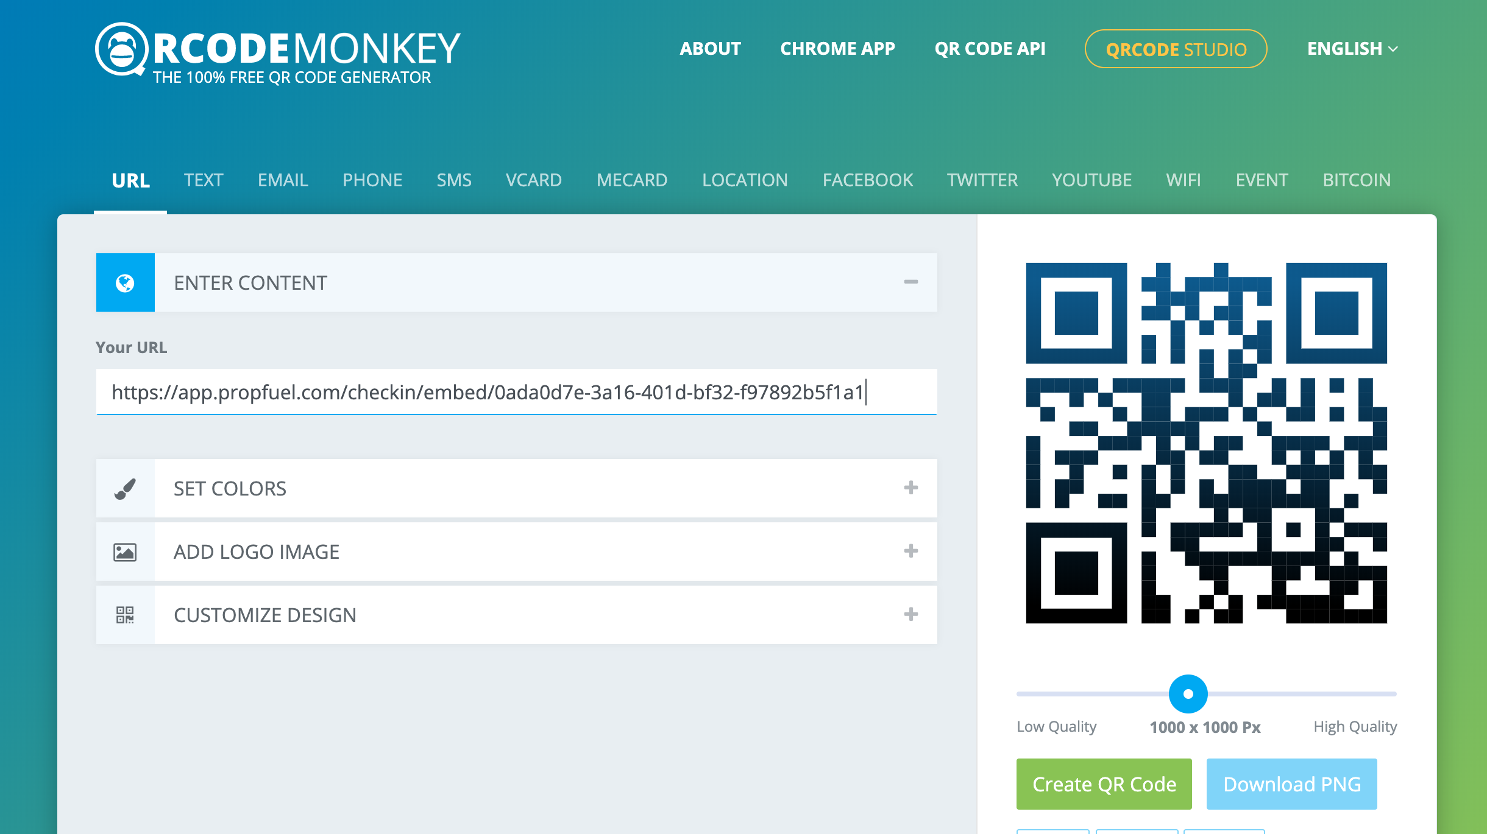Open the ABOUT page link

click(x=711, y=49)
